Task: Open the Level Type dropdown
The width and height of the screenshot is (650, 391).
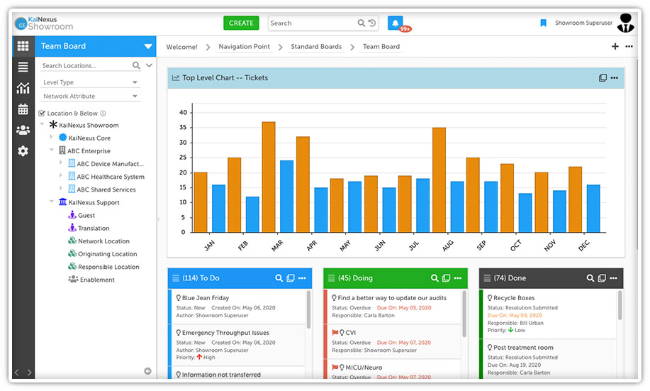Action: click(x=90, y=82)
